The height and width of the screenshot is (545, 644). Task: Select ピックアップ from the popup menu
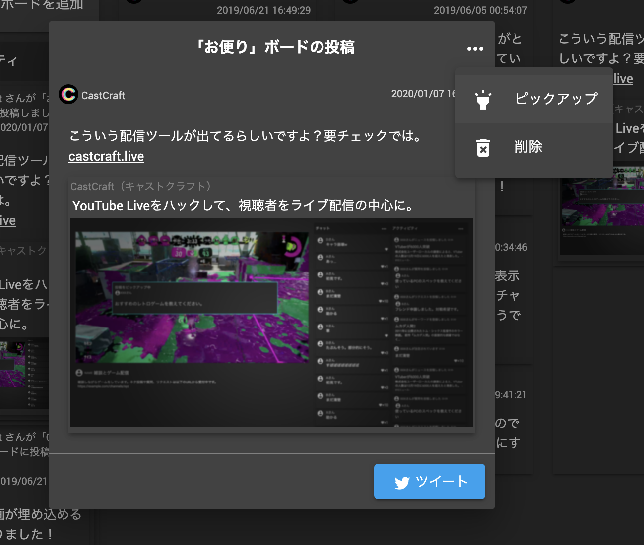534,98
